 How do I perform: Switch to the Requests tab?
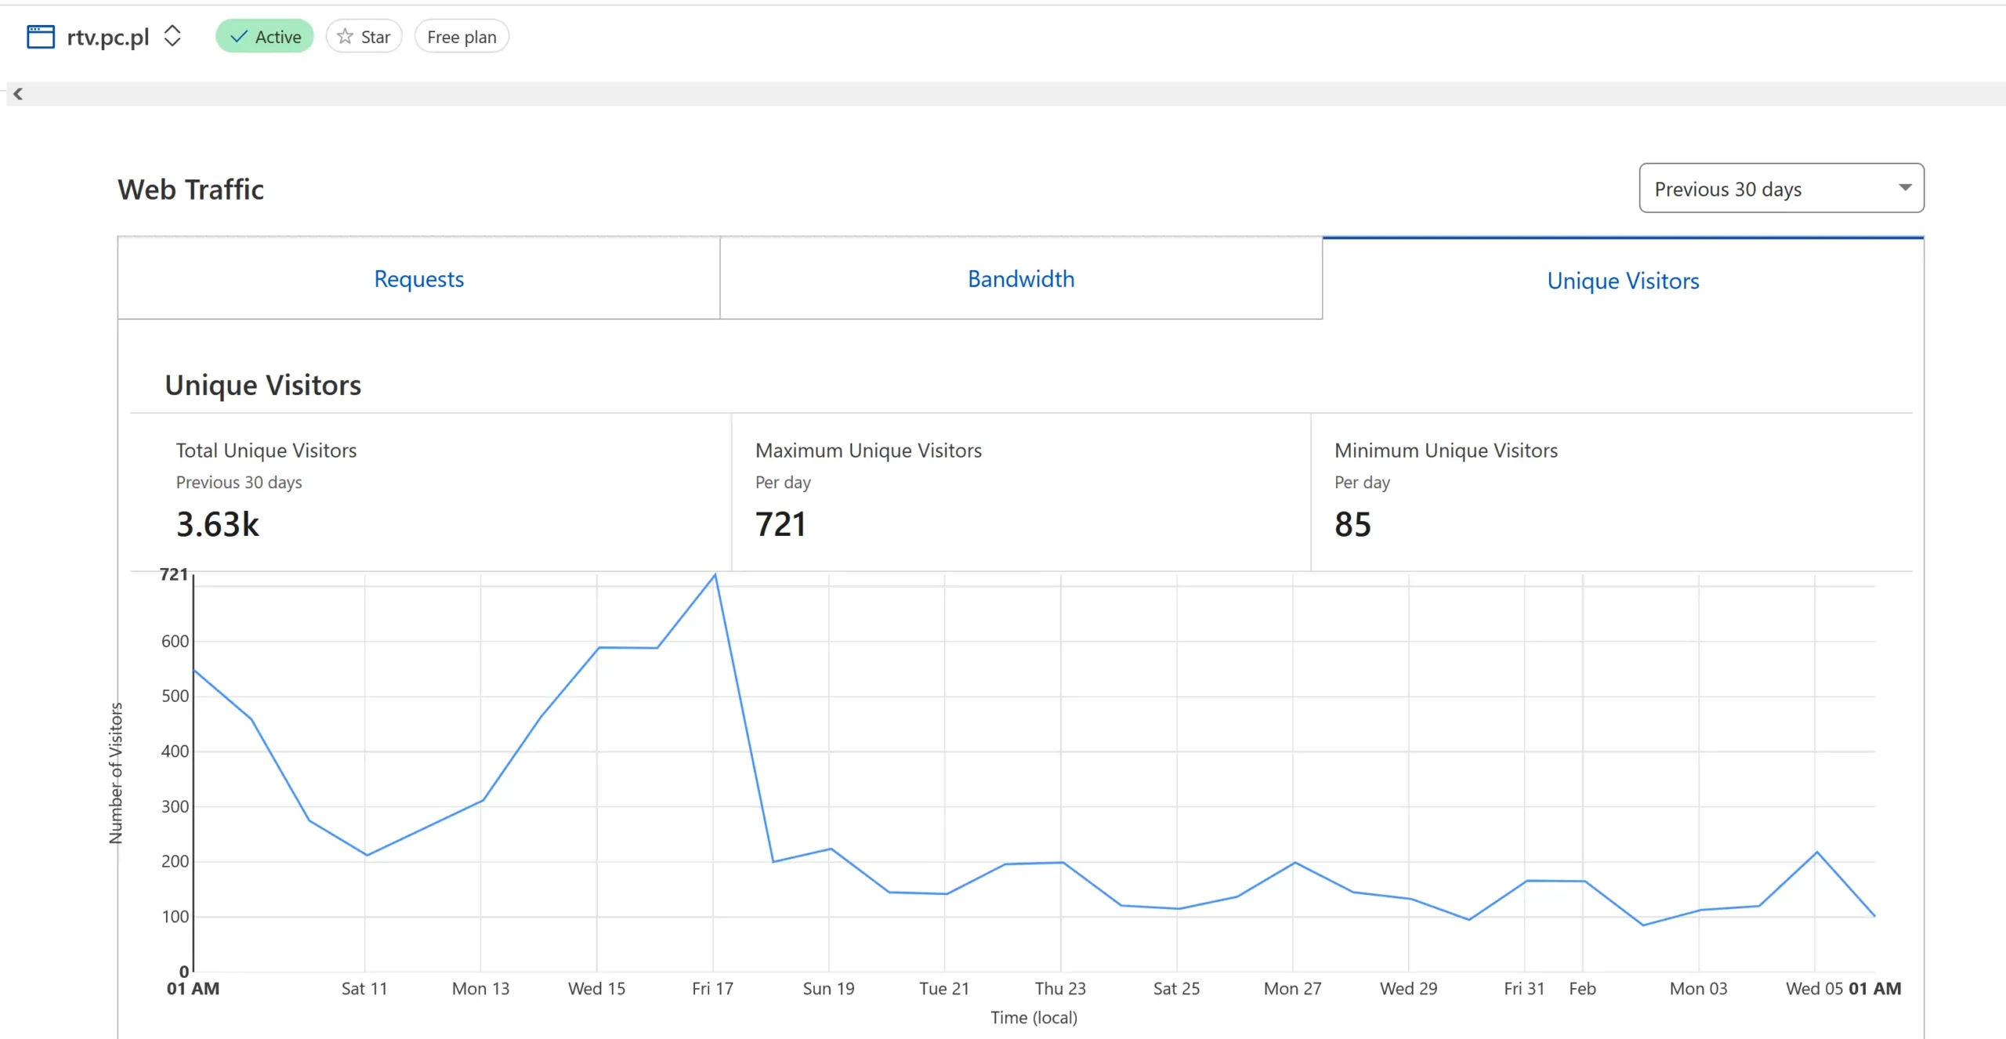coord(418,279)
